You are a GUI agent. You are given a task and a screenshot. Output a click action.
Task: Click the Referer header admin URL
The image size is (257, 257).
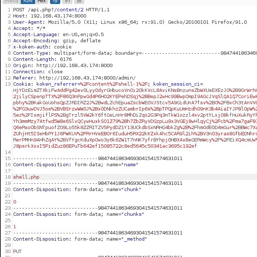click(87, 78)
